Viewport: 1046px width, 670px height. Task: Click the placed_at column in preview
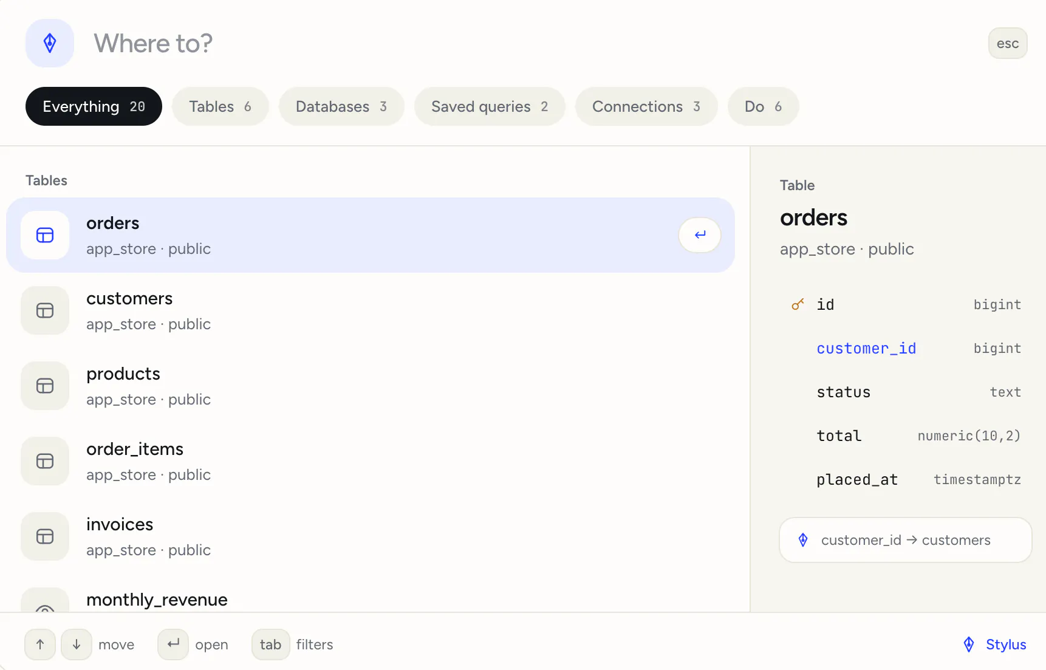(905, 479)
